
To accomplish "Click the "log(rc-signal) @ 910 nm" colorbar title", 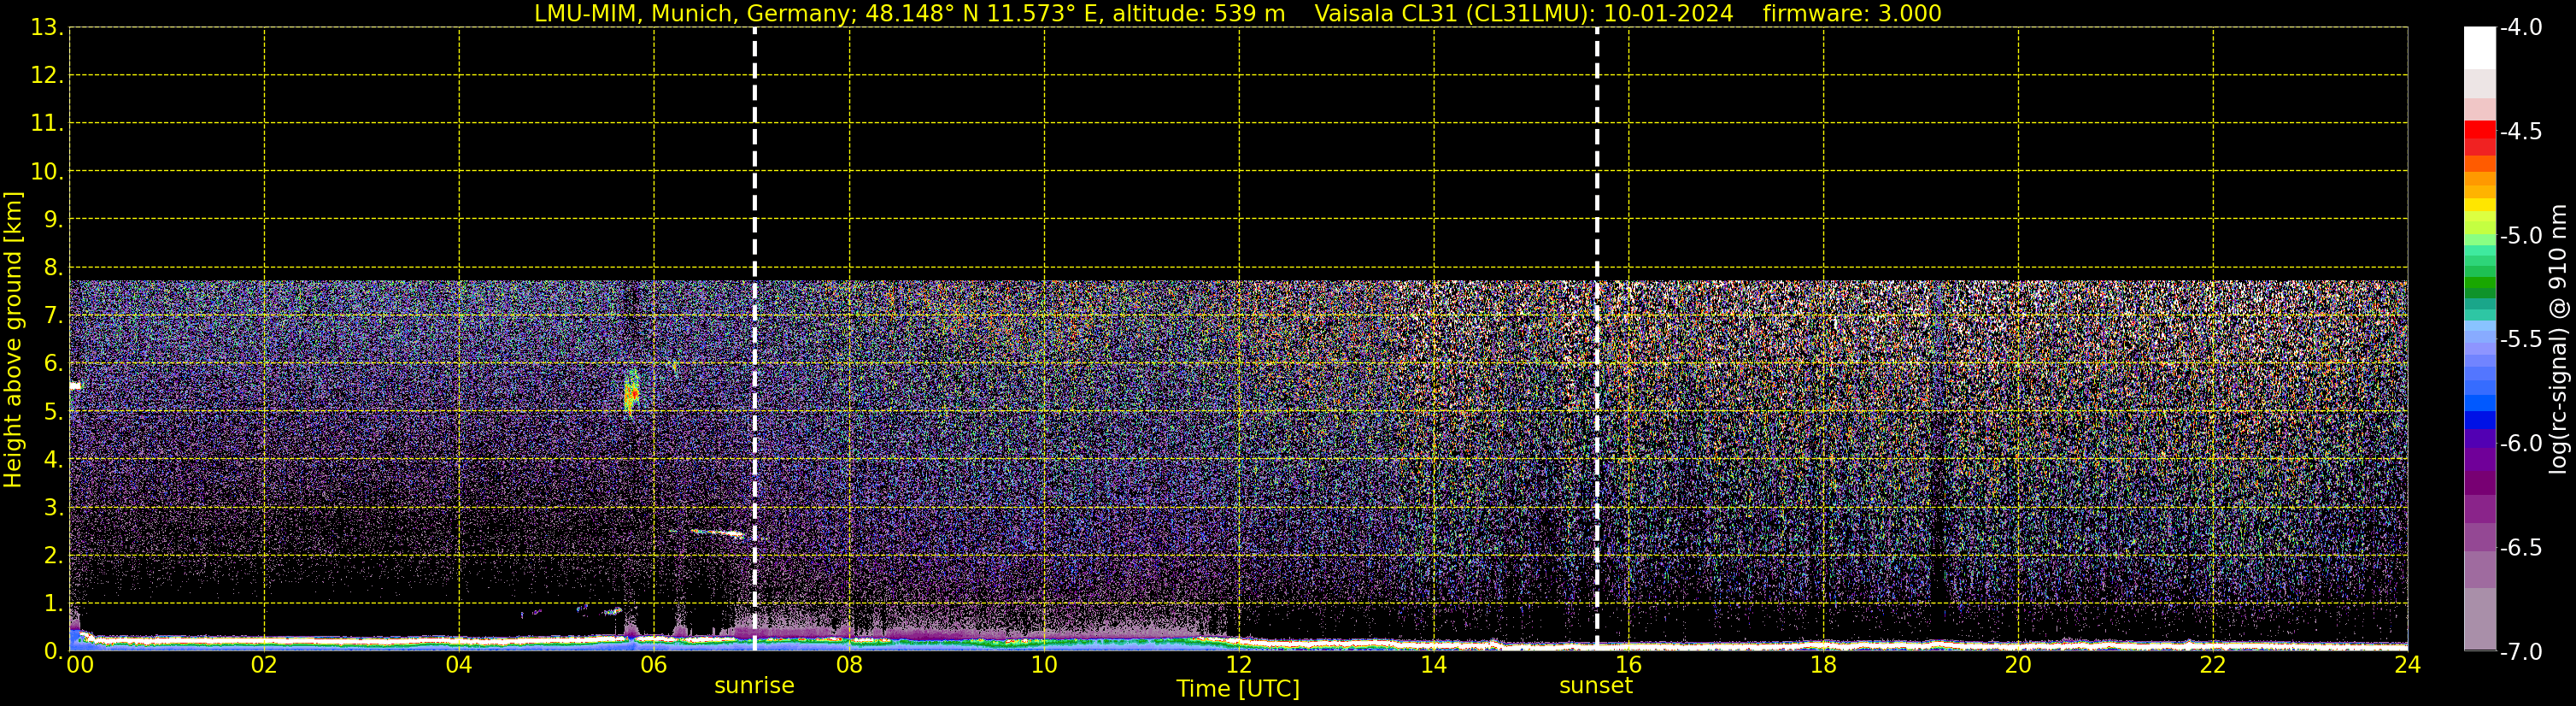I will tap(2558, 339).
